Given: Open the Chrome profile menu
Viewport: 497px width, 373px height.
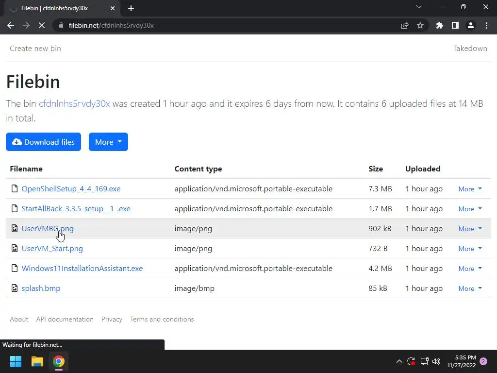Looking at the screenshot, I should [471, 25].
